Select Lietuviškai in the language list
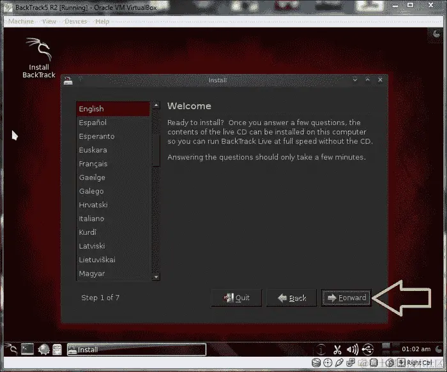 click(113, 260)
